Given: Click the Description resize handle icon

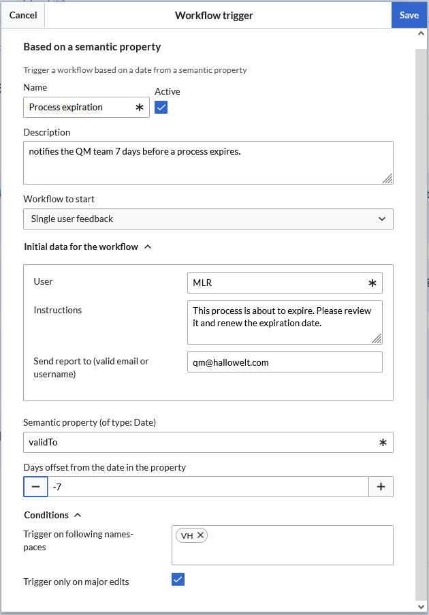Looking at the screenshot, I should (387, 179).
